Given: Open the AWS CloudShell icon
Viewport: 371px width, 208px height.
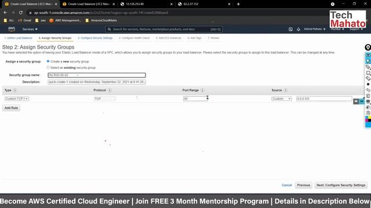Looking at the screenshot, I should coord(290,29).
